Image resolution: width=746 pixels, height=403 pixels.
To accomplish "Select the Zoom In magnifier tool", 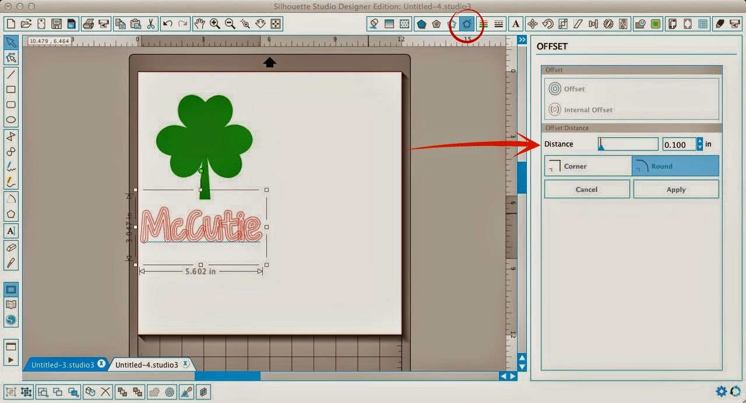I will pos(214,24).
